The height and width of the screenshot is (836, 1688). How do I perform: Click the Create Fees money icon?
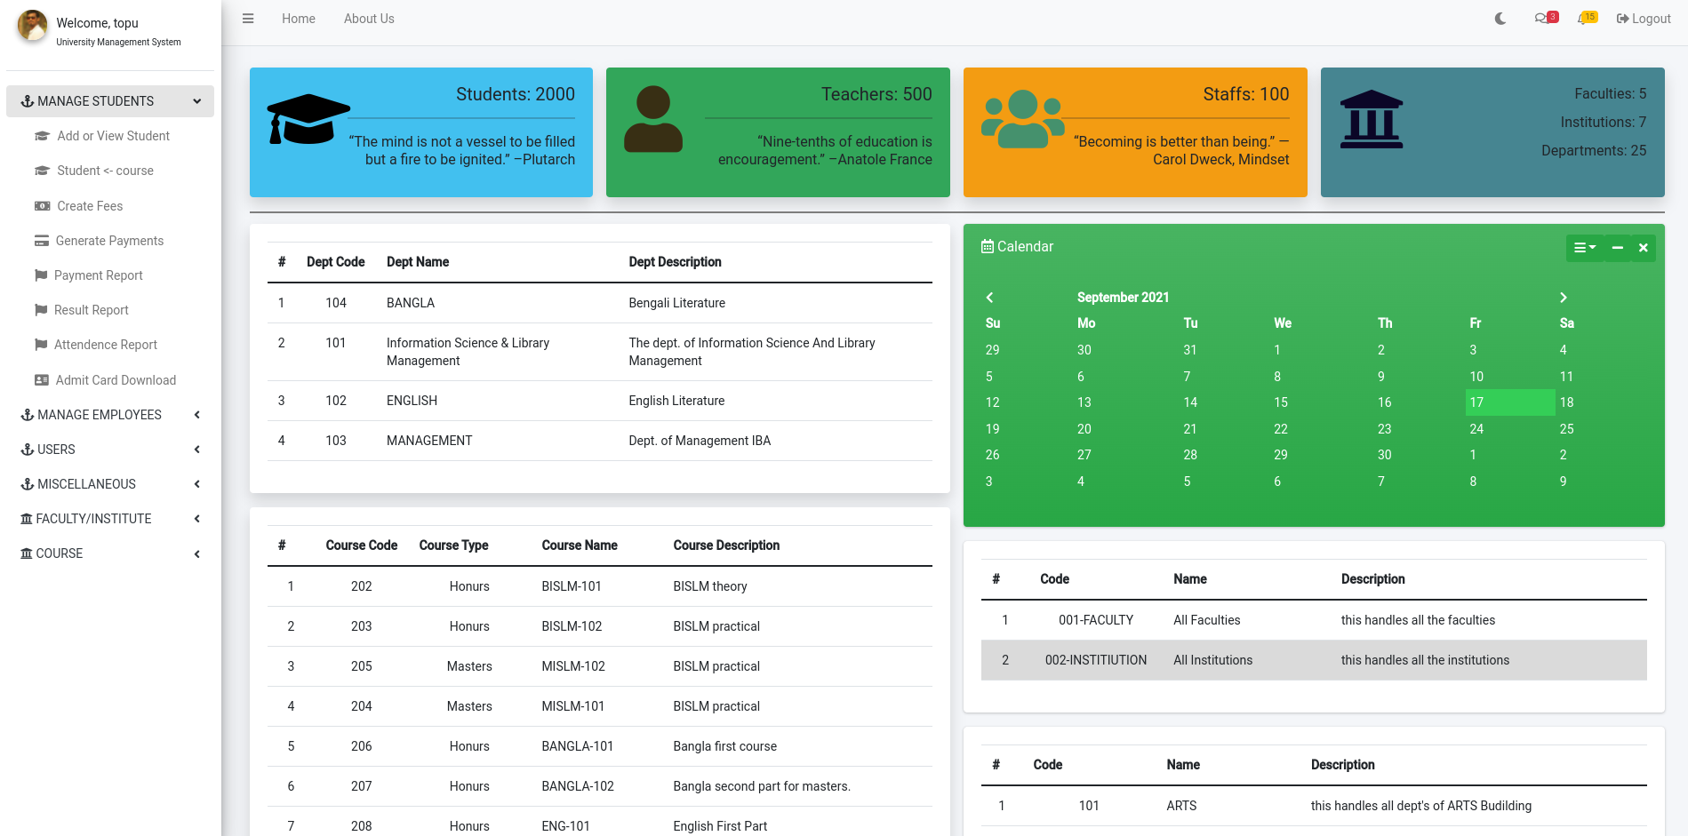click(x=42, y=205)
